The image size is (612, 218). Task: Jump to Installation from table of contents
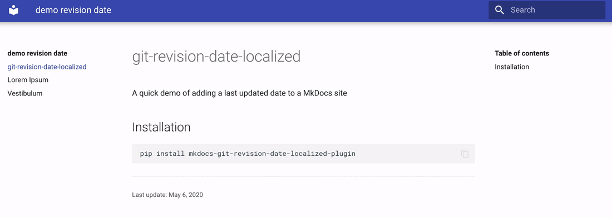pos(512,67)
